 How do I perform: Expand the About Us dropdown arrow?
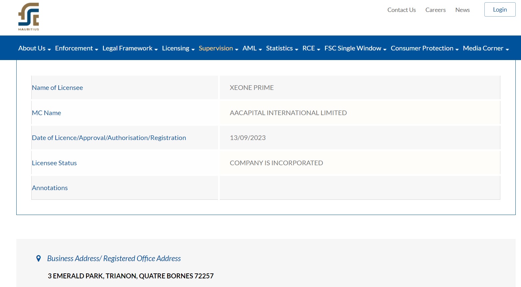(x=49, y=49)
